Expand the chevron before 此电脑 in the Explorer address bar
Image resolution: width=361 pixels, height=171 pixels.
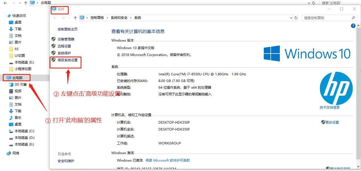click(x=38, y=3)
